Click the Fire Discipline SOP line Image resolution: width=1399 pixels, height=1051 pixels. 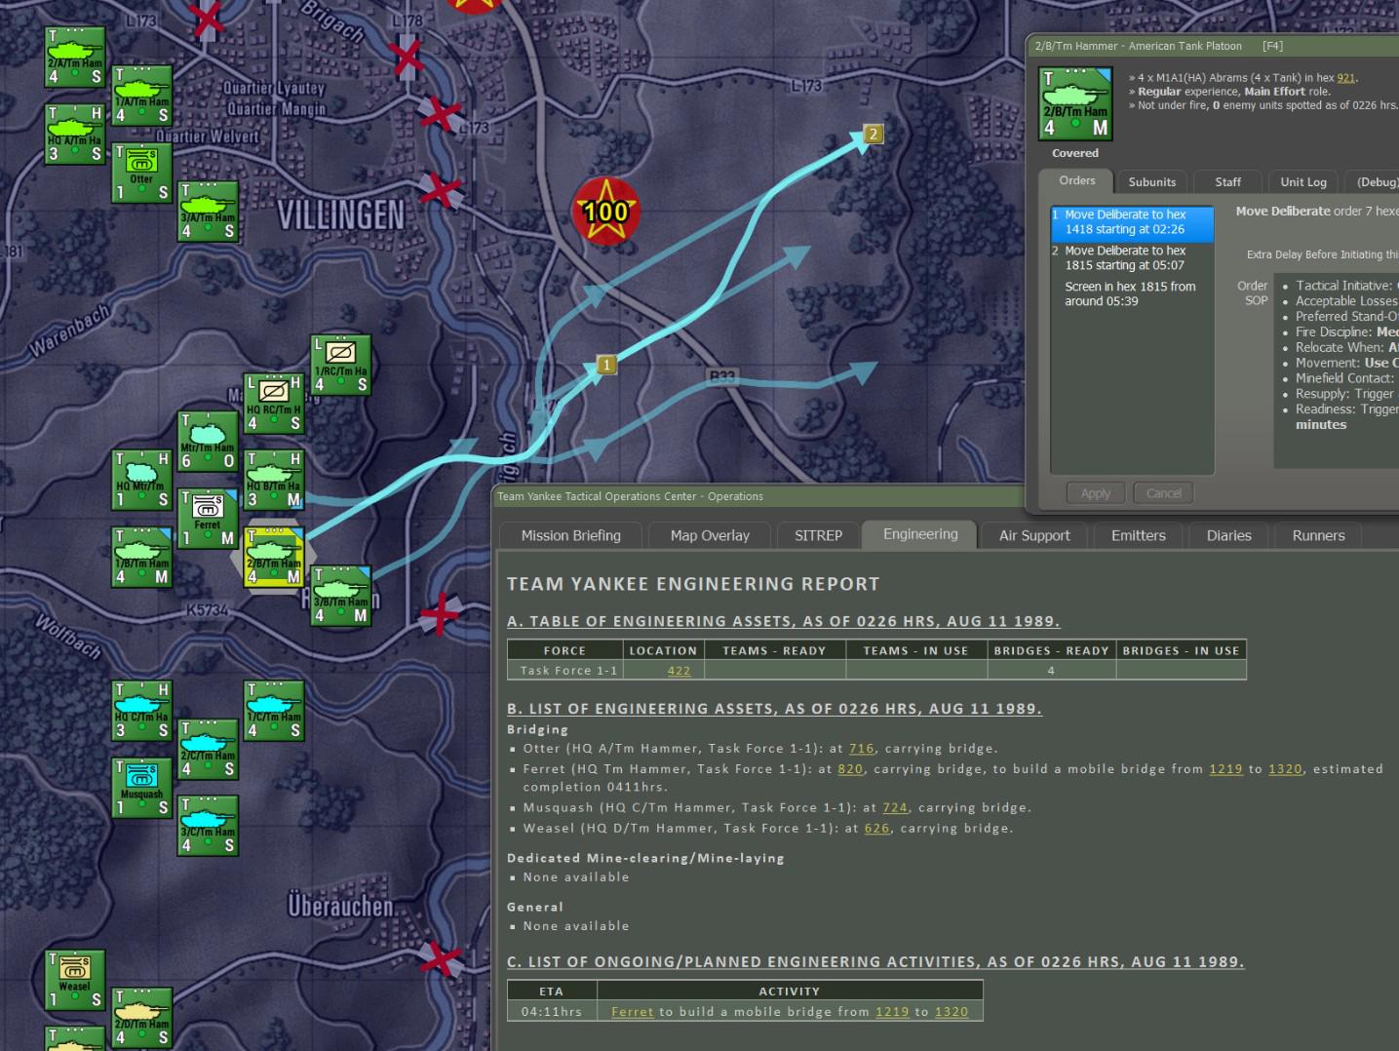[1346, 332]
